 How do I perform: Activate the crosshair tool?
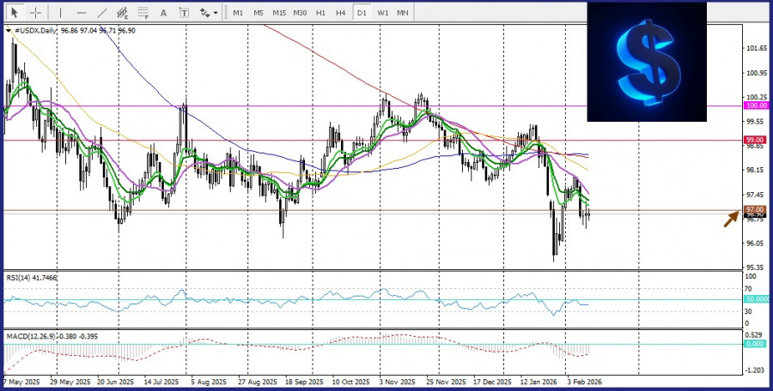coord(35,13)
